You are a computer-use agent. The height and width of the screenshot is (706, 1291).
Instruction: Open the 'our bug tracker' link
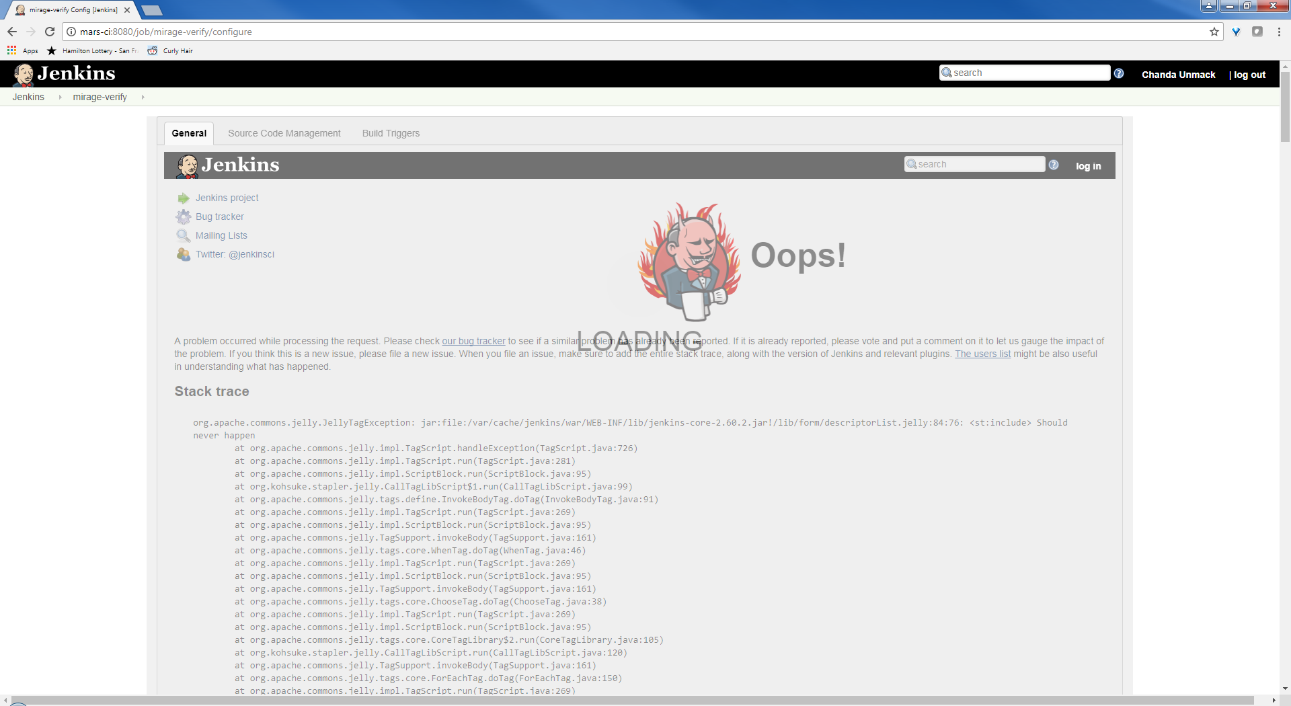(473, 342)
